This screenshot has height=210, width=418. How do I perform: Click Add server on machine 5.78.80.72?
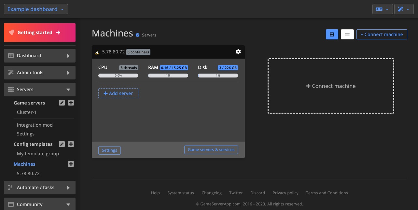[118, 93]
